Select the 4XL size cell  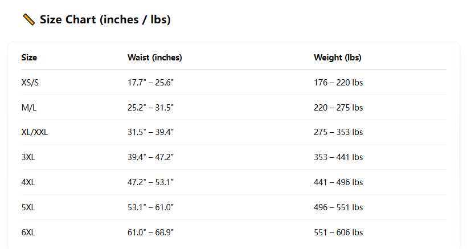pyautogui.click(x=28, y=182)
